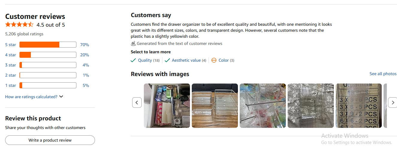
Task: Select the Color review topic
Action: tap(224, 60)
